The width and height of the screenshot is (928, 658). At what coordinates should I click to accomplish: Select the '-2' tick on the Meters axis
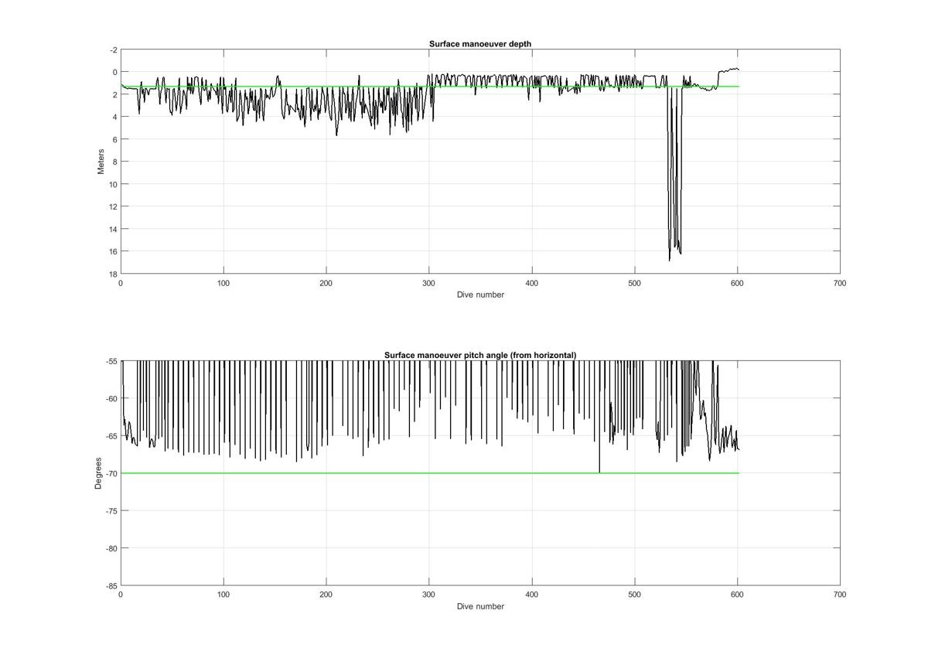[114, 50]
